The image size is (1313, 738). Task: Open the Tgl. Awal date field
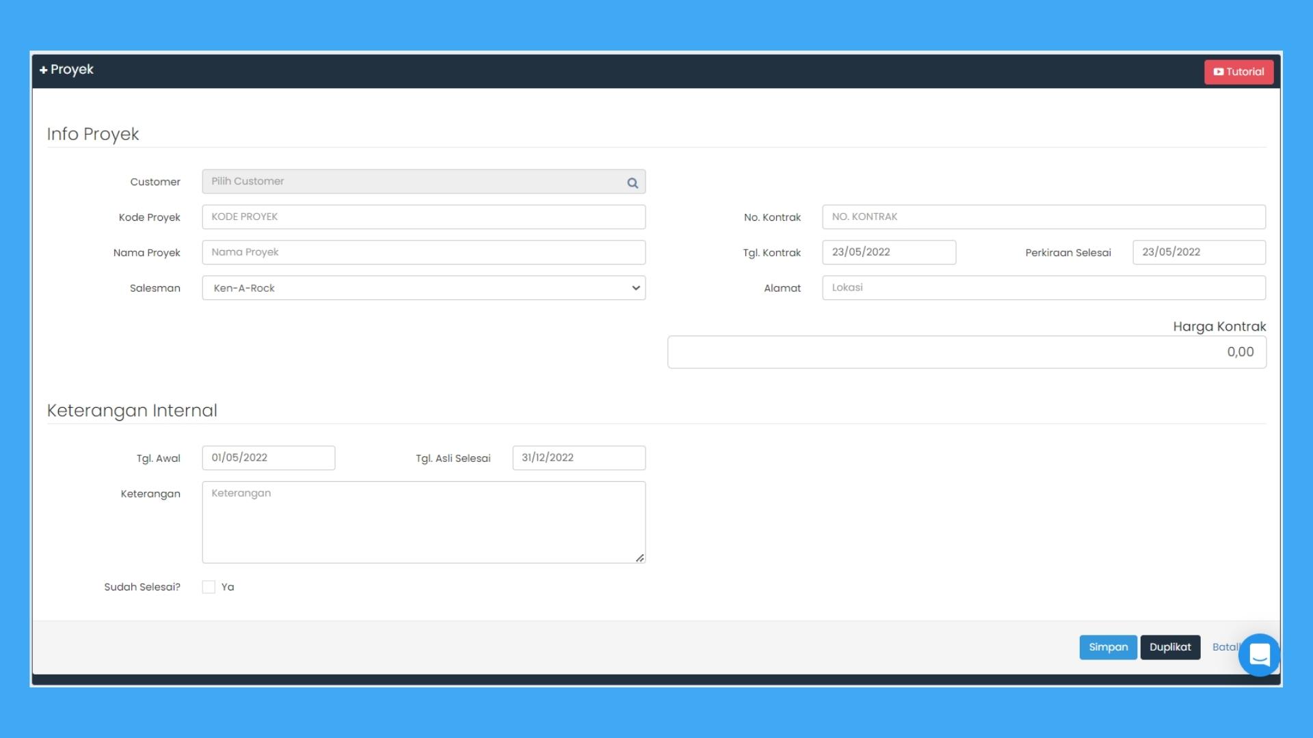pos(269,459)
